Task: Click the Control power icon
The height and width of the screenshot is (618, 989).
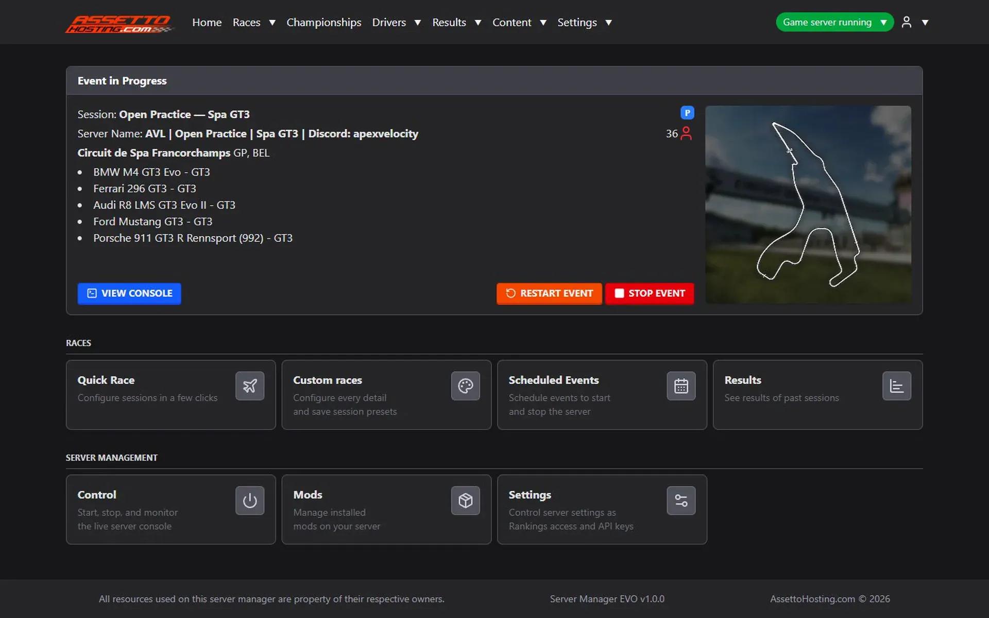Action: coord(250,501)
